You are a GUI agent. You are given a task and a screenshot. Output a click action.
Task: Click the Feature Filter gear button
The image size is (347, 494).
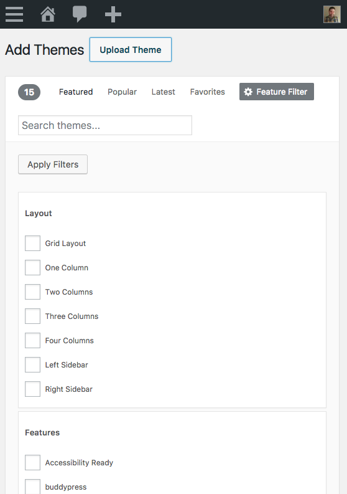click(277, 92)
